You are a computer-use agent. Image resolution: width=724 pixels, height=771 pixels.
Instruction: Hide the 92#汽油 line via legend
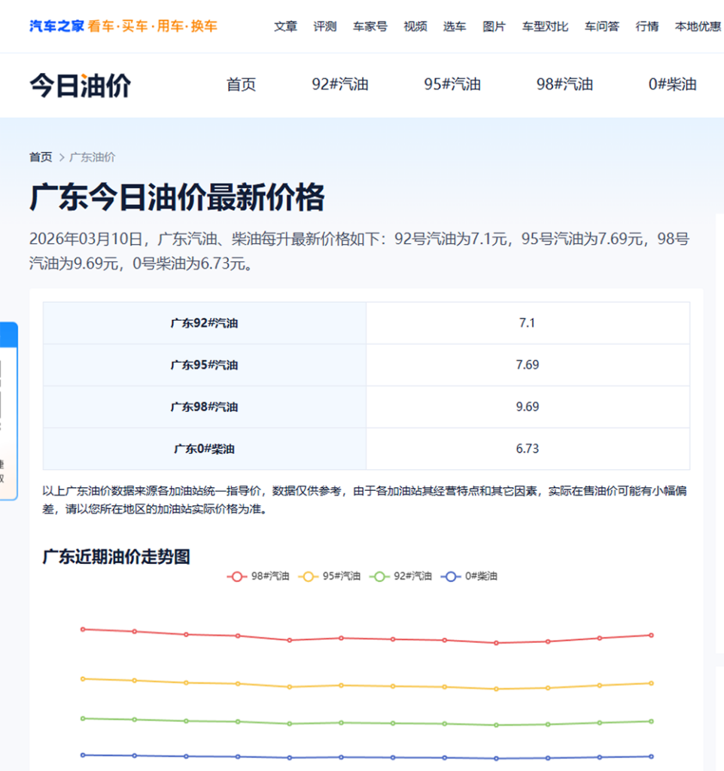tap(401, 576)
